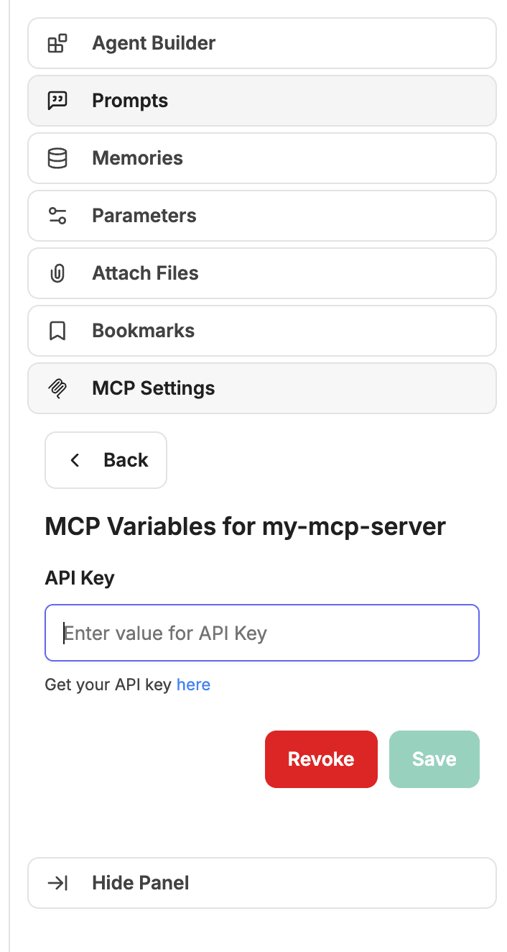Viewport: 507px width, 952px height.
Task: Click the Back chevron arrow
Action: point(75,460)
